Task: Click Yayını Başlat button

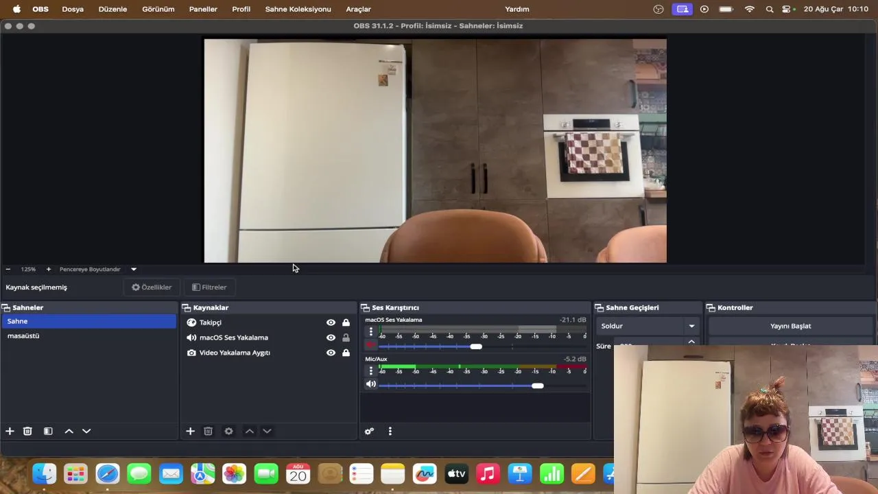Action: pyautogui.click(x=790, y=326)
